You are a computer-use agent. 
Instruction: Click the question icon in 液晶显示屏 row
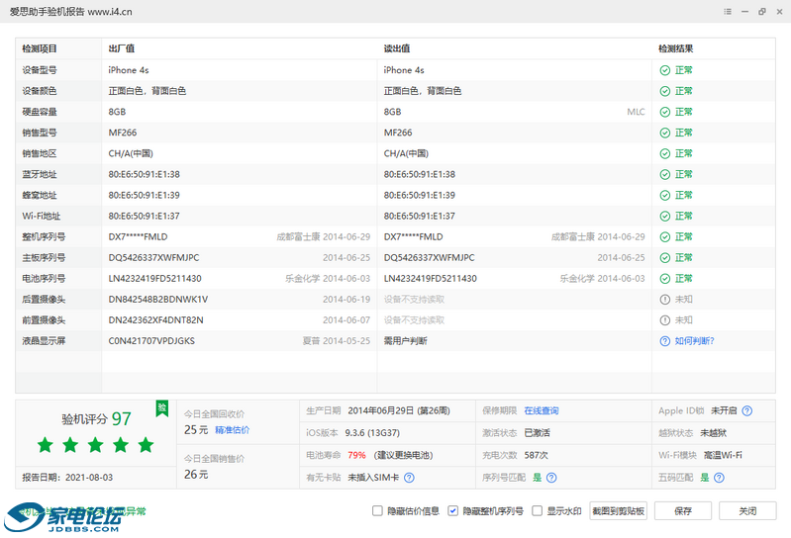point(665,341)
